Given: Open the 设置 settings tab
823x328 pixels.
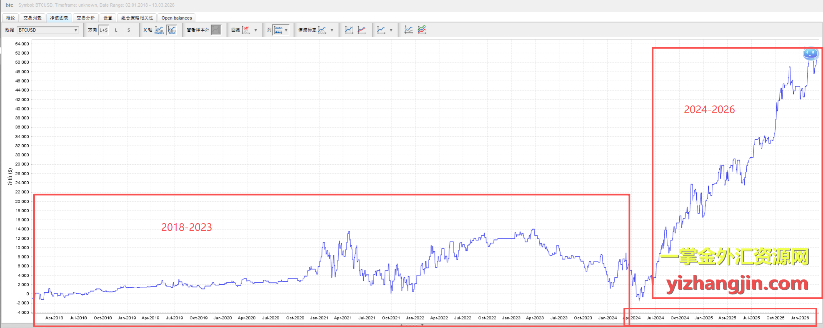Looking at the screenshot, I should click(x=108, y=18).
